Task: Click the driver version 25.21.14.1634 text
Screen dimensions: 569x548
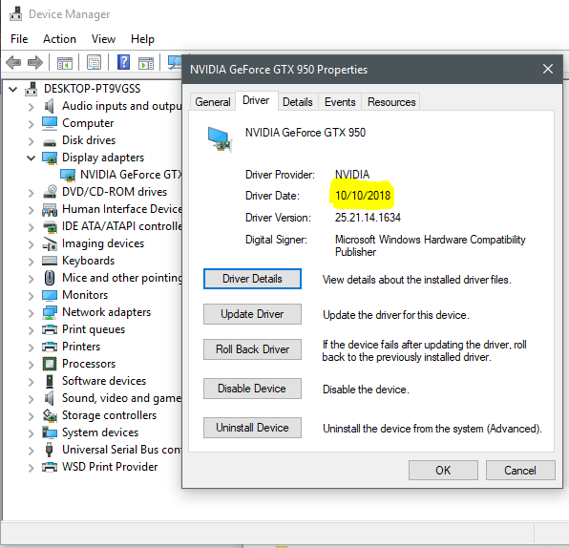Action: coord(368,218)
